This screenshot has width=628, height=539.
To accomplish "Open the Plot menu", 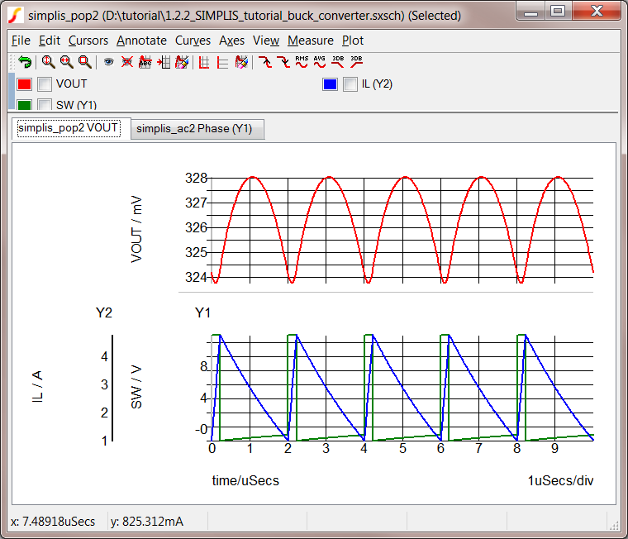I will [x=353, y=41].
